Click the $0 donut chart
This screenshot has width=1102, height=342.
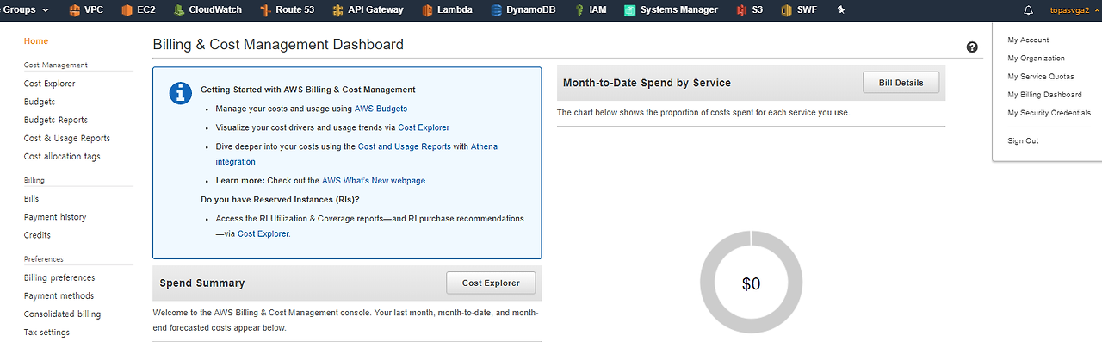pyautogui.click(x=751, y=283)
